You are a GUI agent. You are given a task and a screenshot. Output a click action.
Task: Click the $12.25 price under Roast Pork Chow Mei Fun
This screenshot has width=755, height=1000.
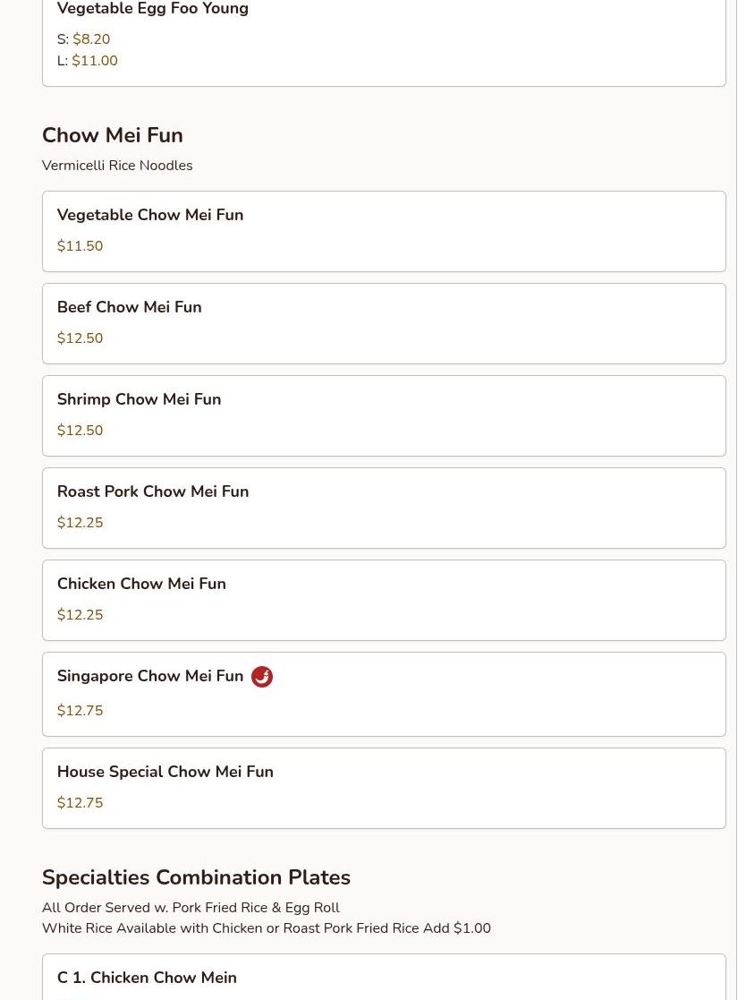(80, 523)
